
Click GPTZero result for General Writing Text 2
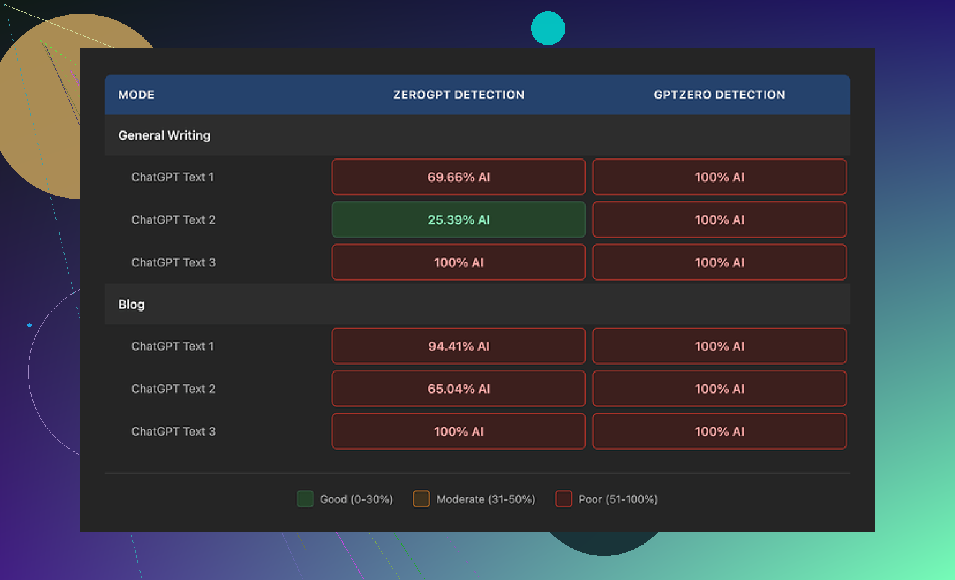click(x=719, y=220)
